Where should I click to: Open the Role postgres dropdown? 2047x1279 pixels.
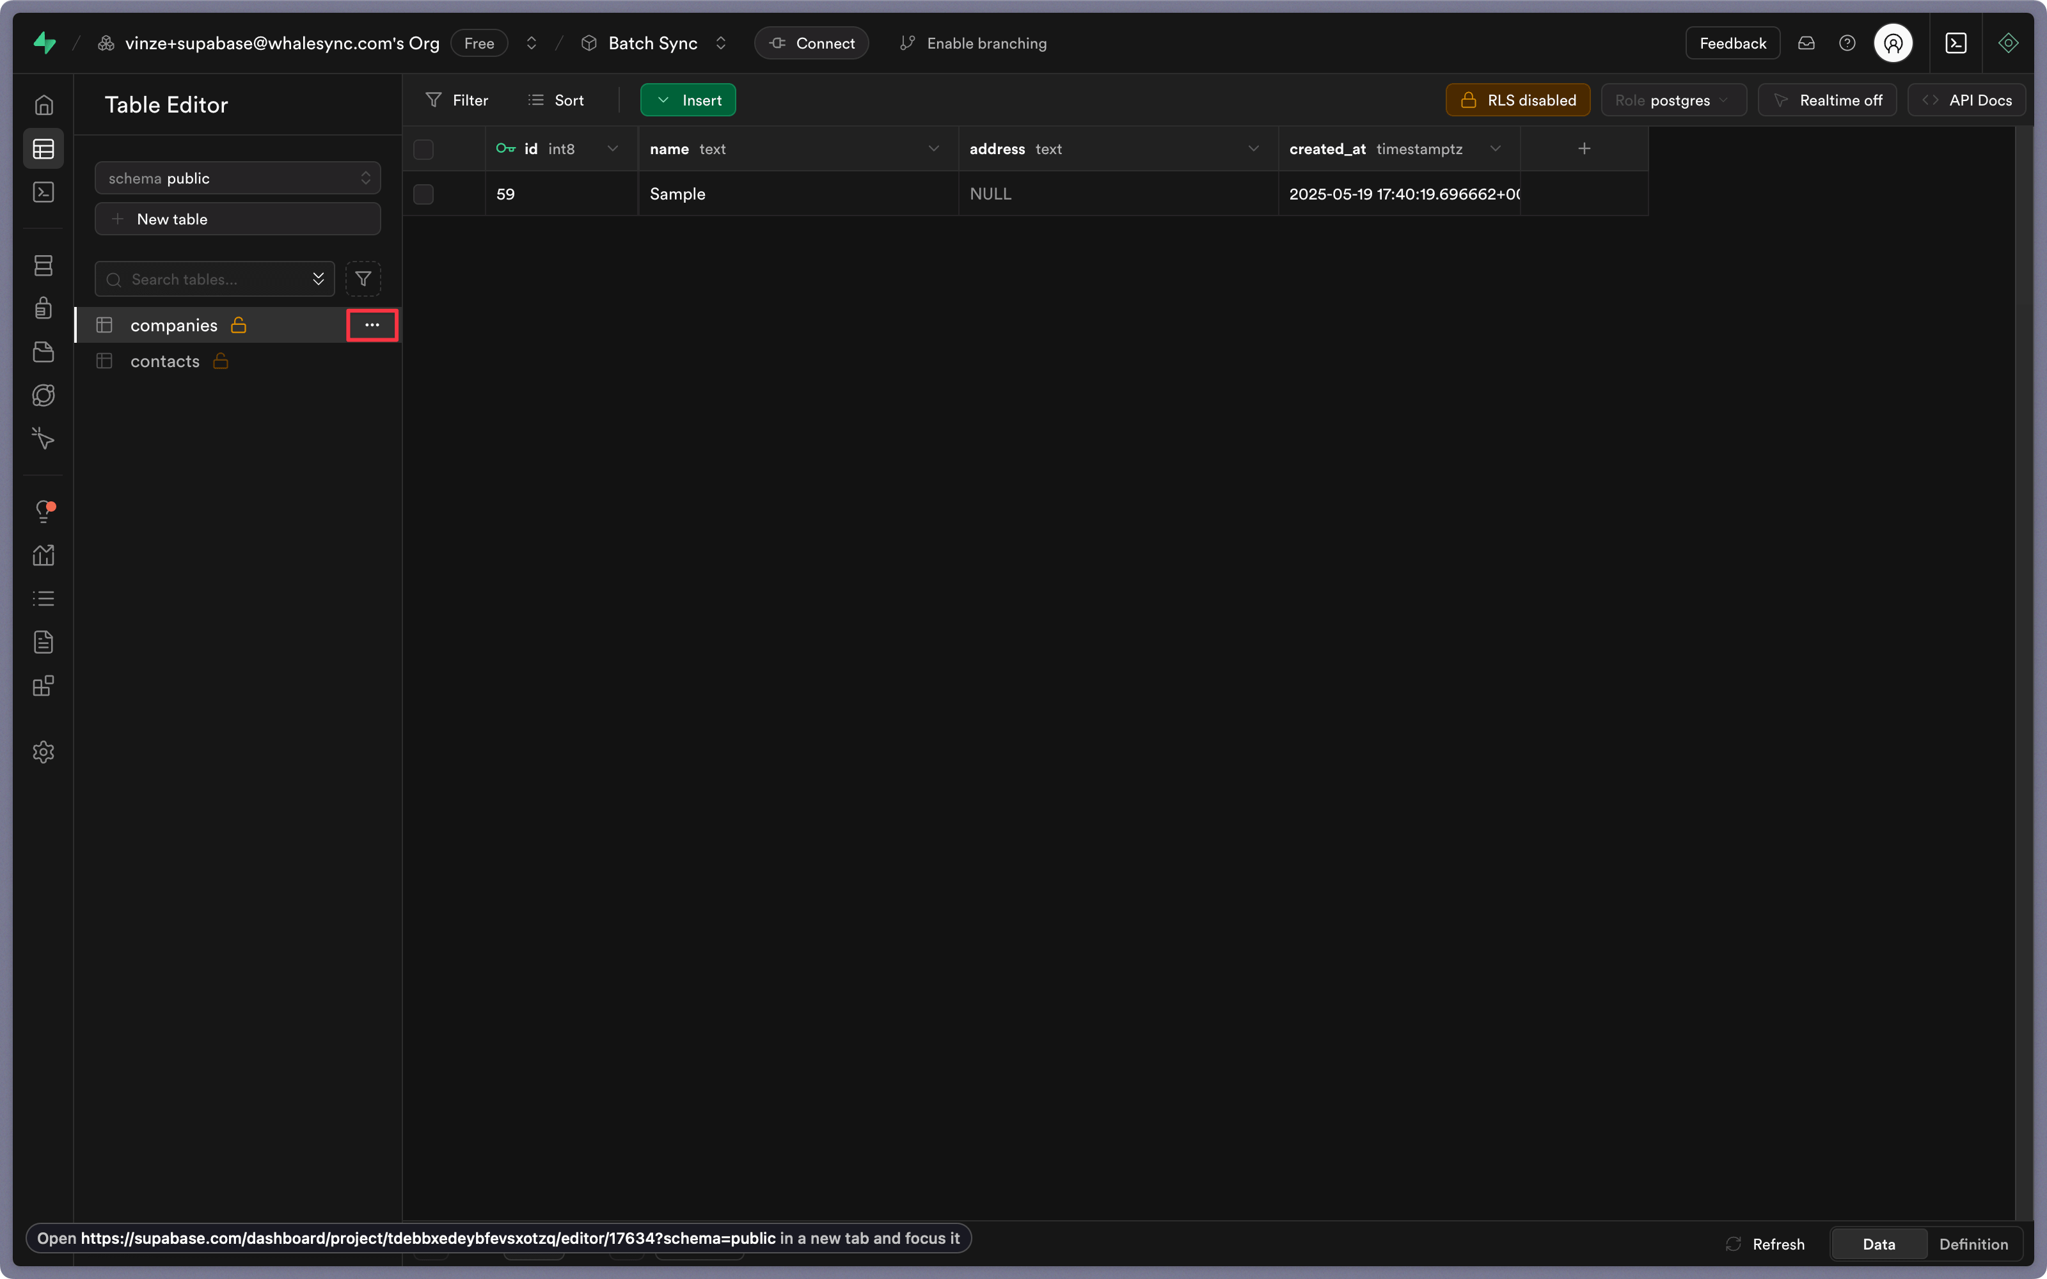tap(1673, 100)
